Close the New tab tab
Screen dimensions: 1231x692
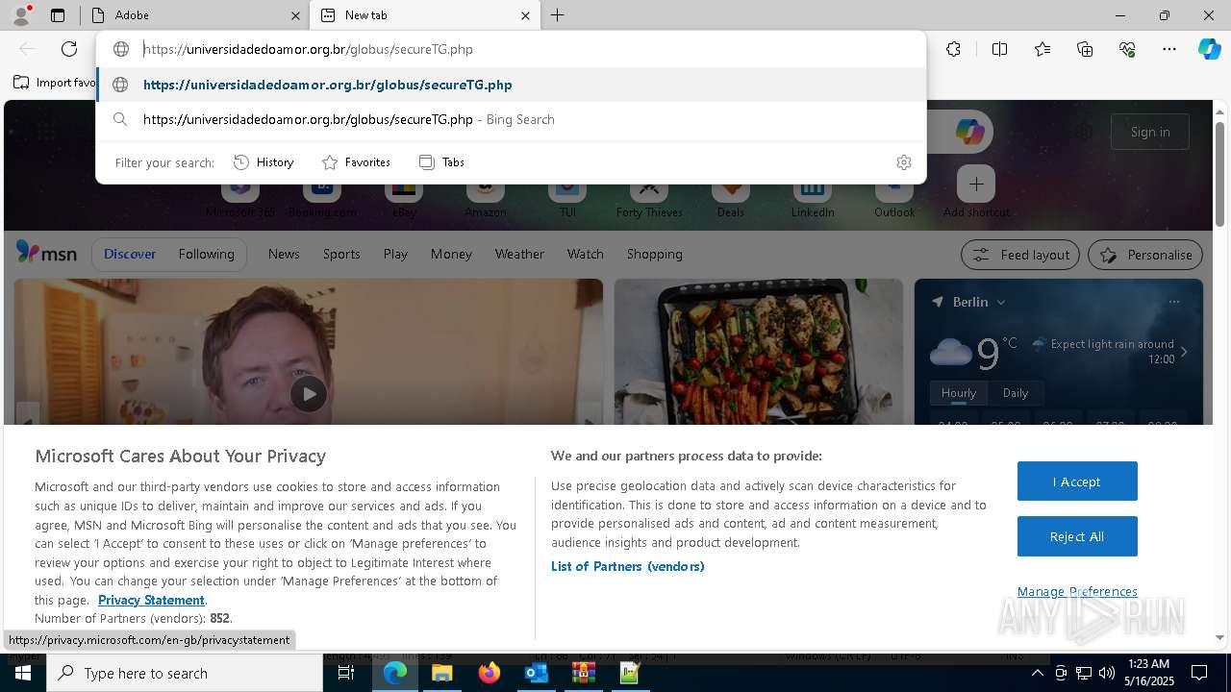525,15
